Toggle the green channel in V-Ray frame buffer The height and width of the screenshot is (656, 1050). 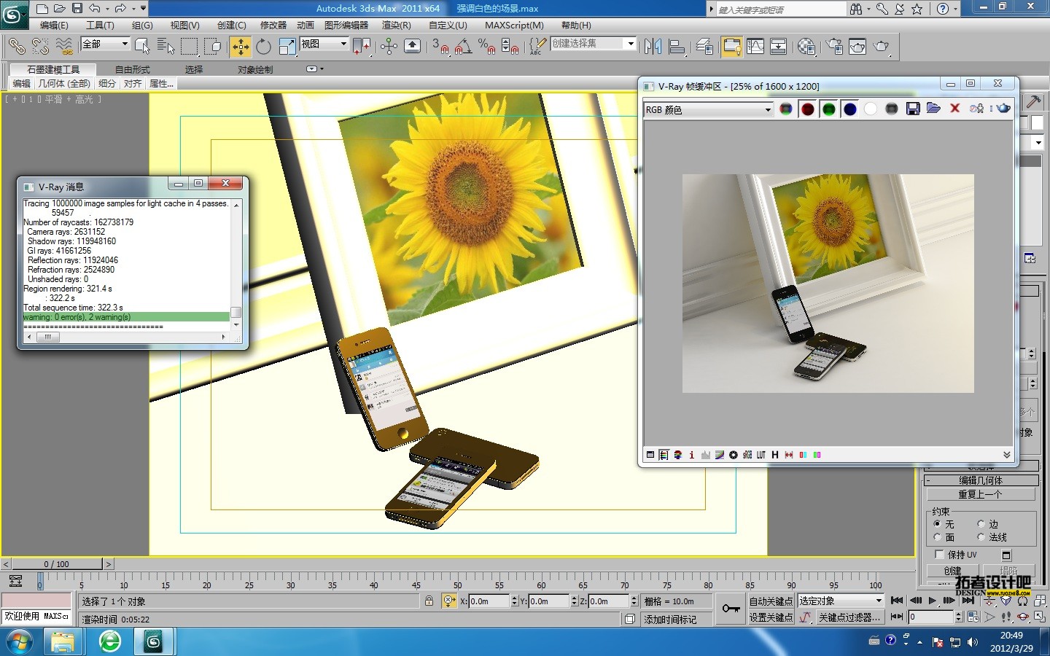(828, 109)
